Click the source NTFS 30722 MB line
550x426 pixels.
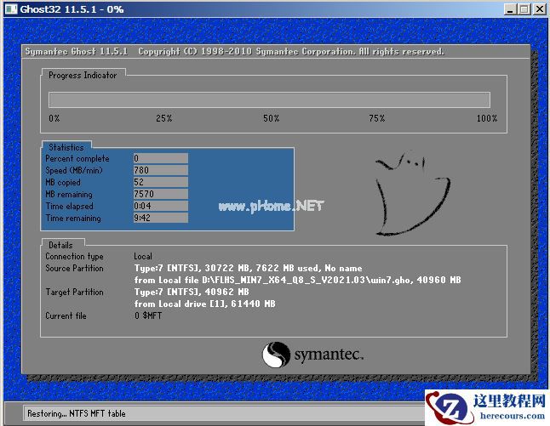(x=249, y=269)
